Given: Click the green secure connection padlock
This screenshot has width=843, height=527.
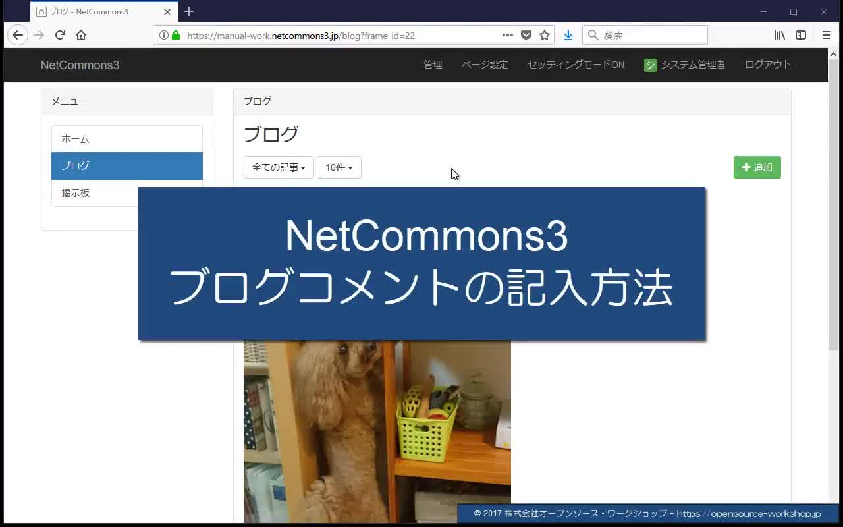Looking at the screenshot, I should pos(176,35).
